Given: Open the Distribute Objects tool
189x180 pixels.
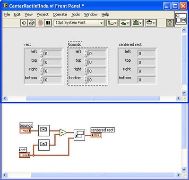Looking at the screenshot, I should point(125,23).
